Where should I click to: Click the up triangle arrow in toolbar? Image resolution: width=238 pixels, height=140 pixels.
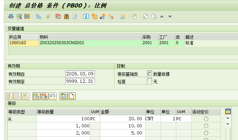pos(162,16)
